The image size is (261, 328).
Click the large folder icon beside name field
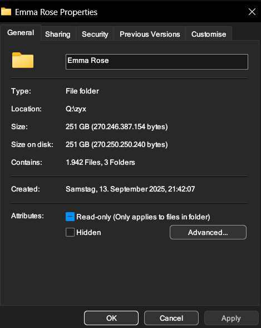point(23,60)
